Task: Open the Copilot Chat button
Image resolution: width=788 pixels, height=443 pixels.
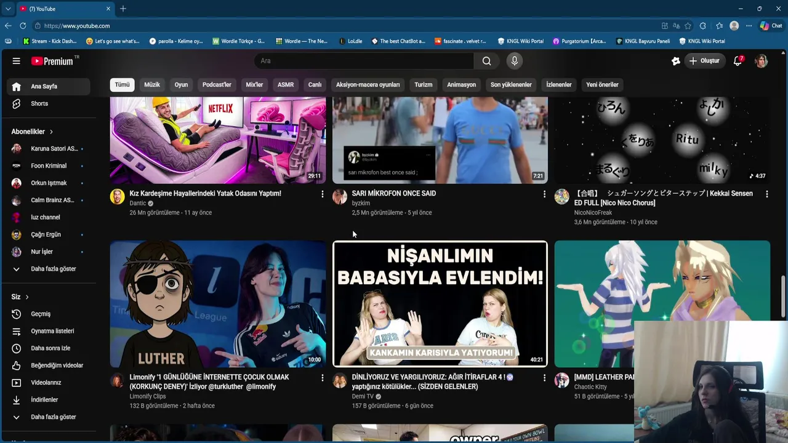Action: point(771,26)
